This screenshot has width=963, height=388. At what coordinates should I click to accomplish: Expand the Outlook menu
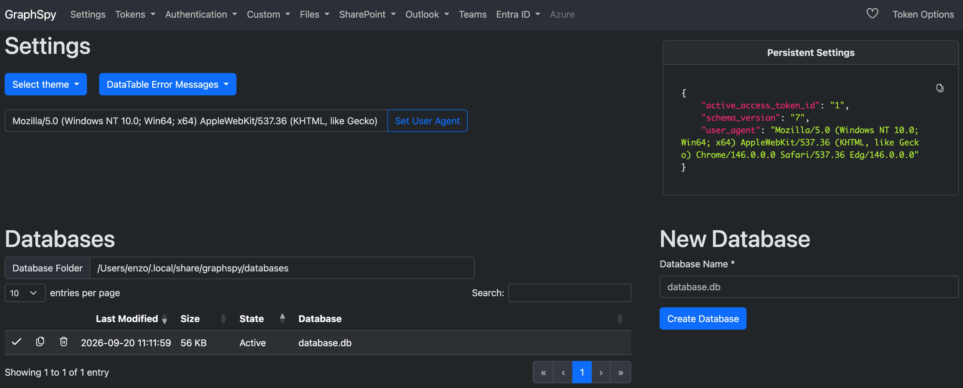point(427,14)
